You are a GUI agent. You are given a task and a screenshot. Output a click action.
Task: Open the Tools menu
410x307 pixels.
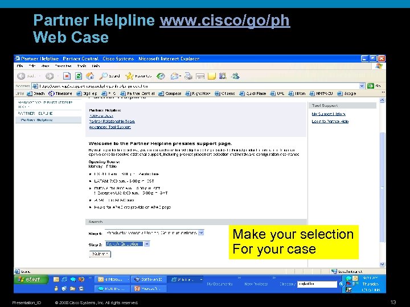pos(81,66)
